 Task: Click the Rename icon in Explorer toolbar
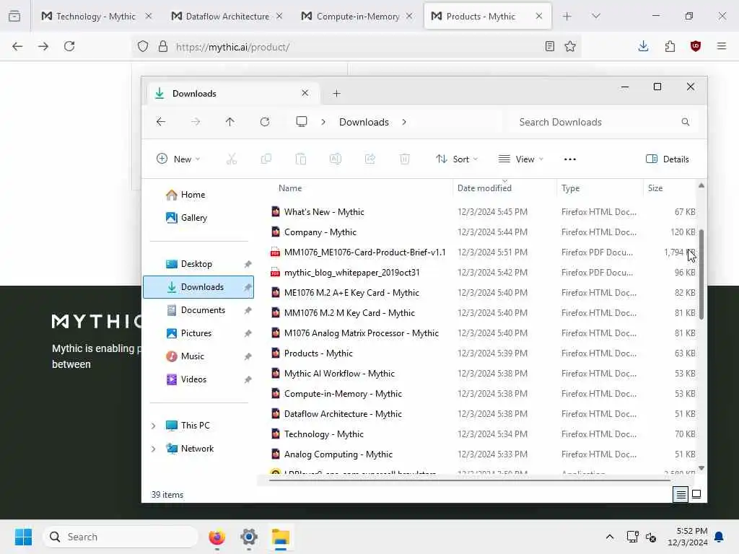[336, 159]
